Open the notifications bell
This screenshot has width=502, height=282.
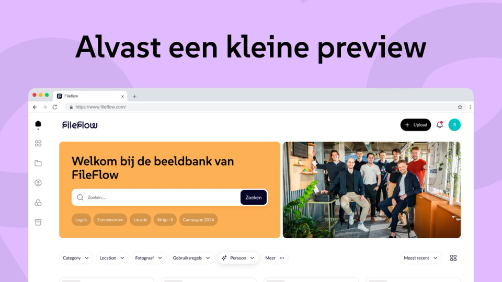440,125
